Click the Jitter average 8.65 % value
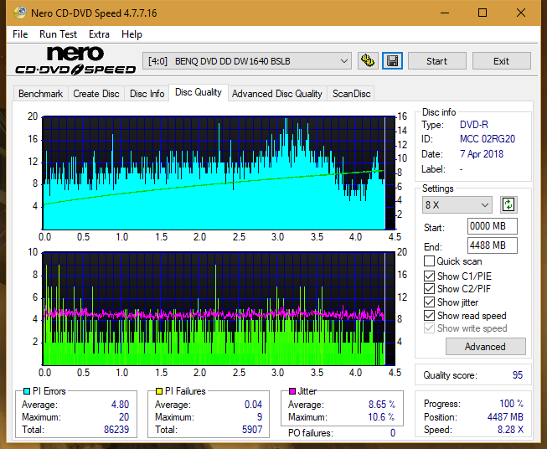The image size is (547, 449). click(x=382, y=405)
